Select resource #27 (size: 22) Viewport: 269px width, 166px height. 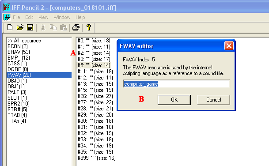coord(95,102)
